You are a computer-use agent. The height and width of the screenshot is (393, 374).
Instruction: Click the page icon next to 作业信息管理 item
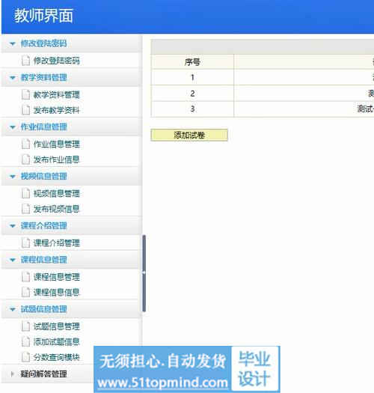pos(25,144)
